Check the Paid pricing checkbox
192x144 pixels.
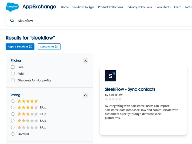click(x=13, y=74)
